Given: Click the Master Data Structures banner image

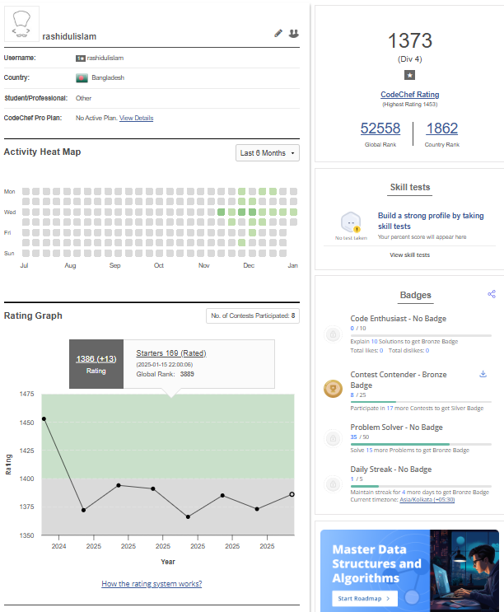Looking at the screenshot, I should pos(409,571).
